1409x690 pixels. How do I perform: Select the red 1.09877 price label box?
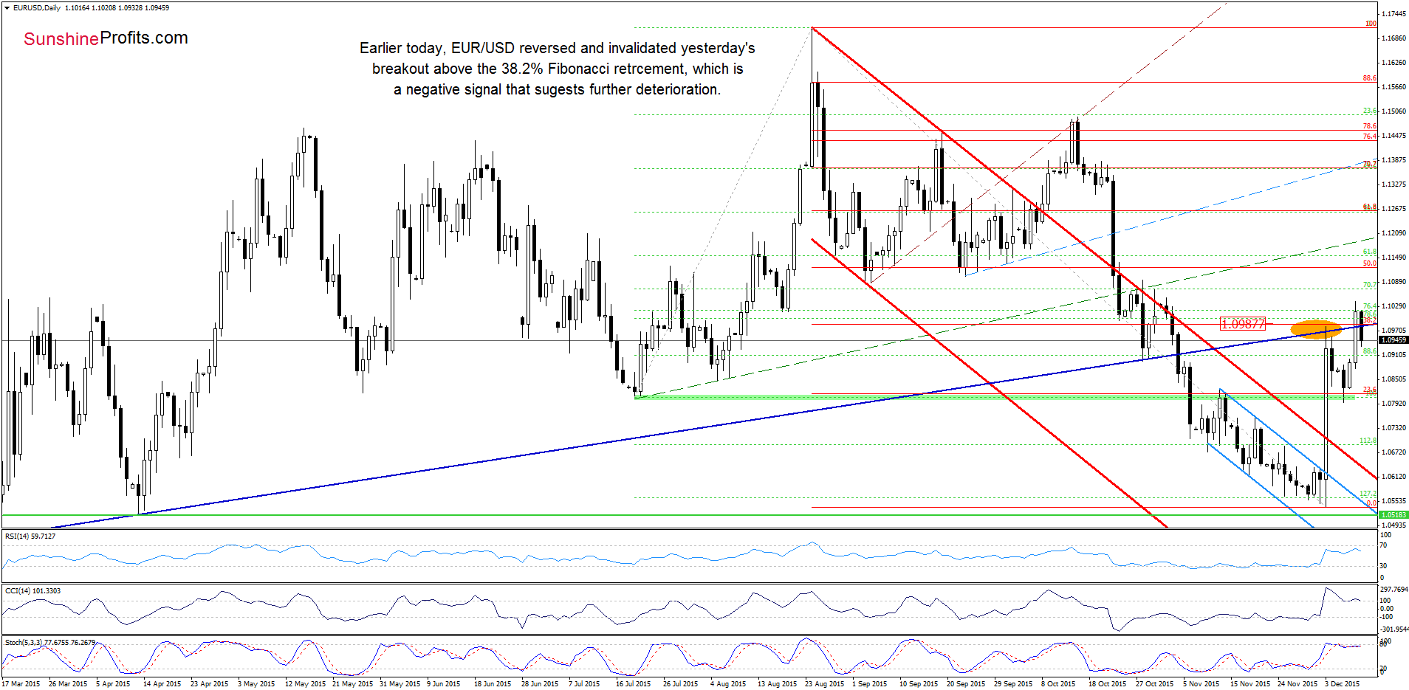click(x=1243, y=323)
